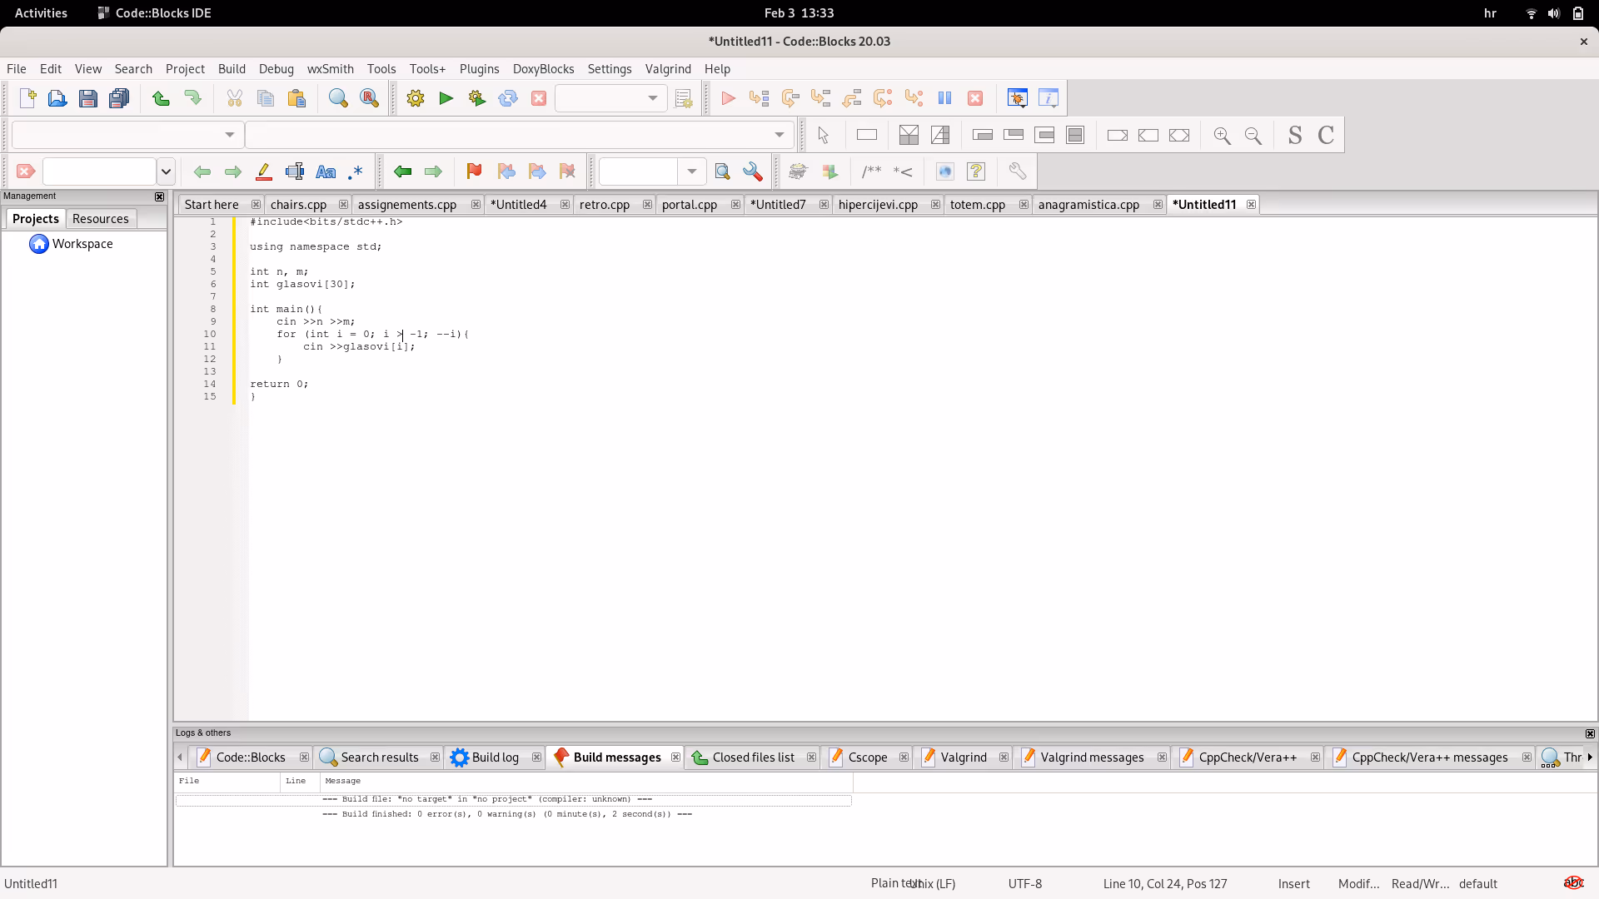The height and width of the screenshot is (899, 1599).
Task: Select the Workspace tree node
Action: [x=82, y=244]
